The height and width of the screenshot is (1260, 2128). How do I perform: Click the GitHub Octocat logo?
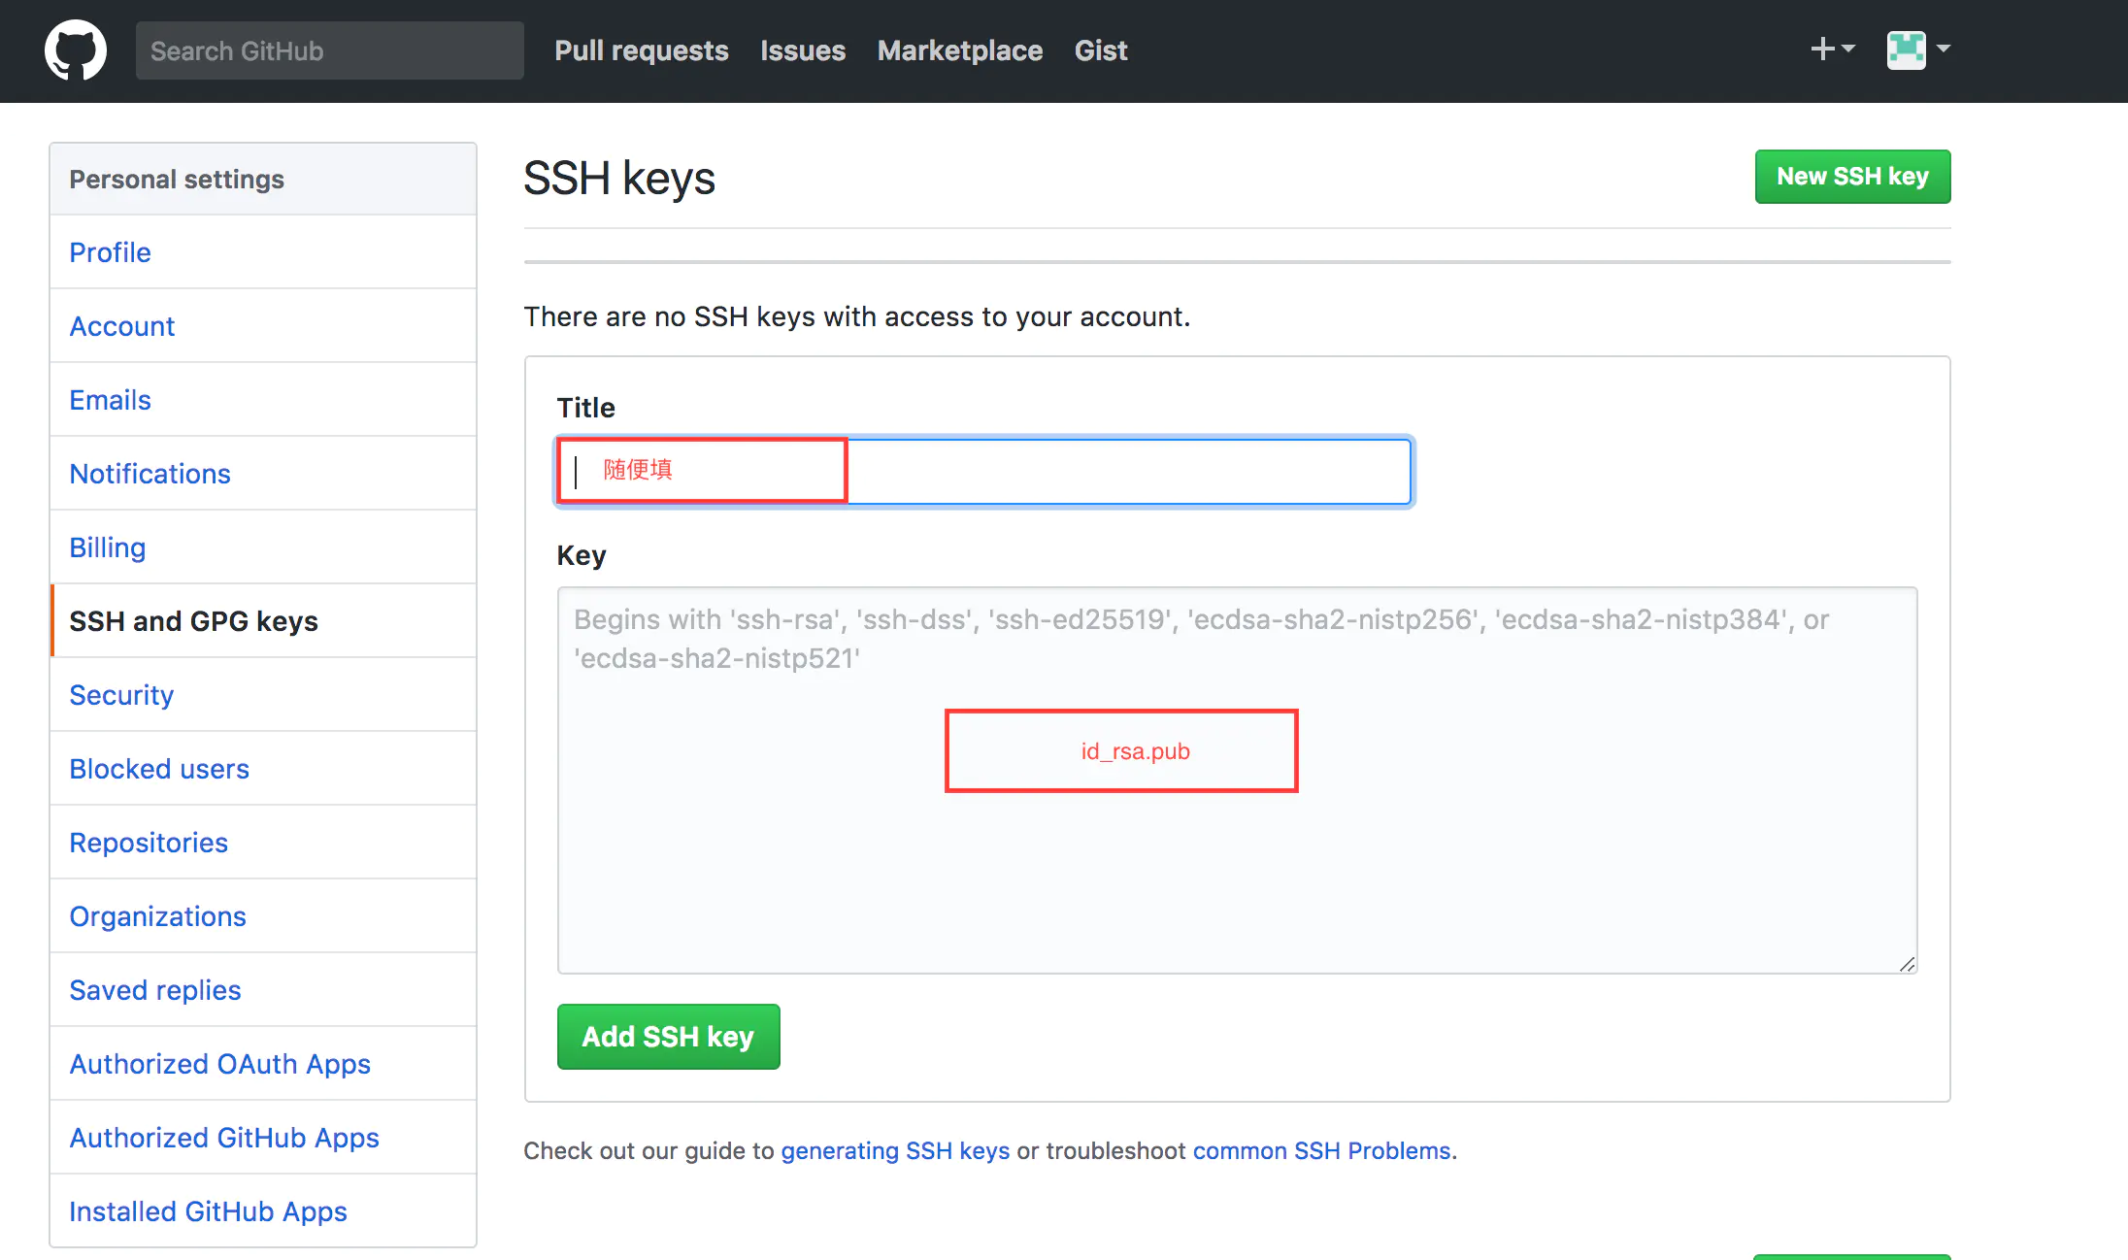pyautogui.click(x=76, y=50)
